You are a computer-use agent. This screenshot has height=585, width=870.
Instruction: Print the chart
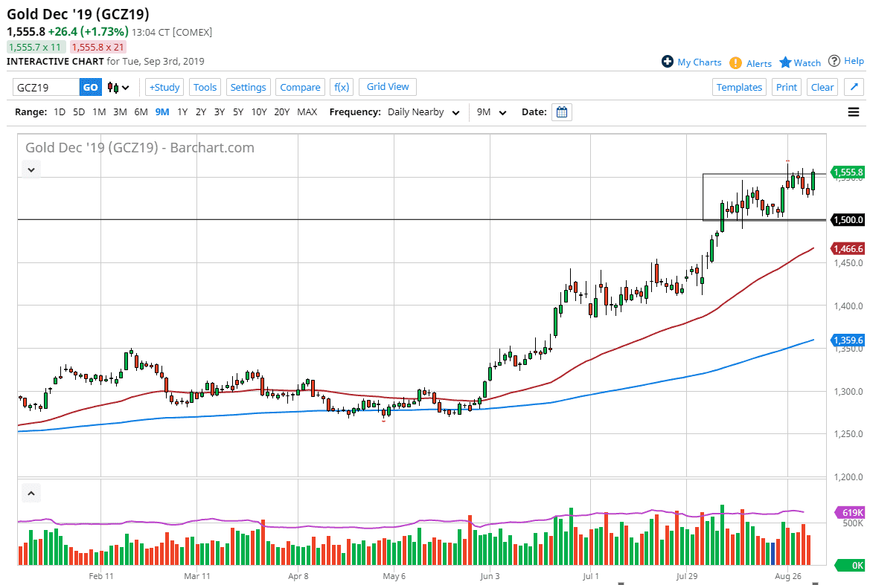[786, 87]
